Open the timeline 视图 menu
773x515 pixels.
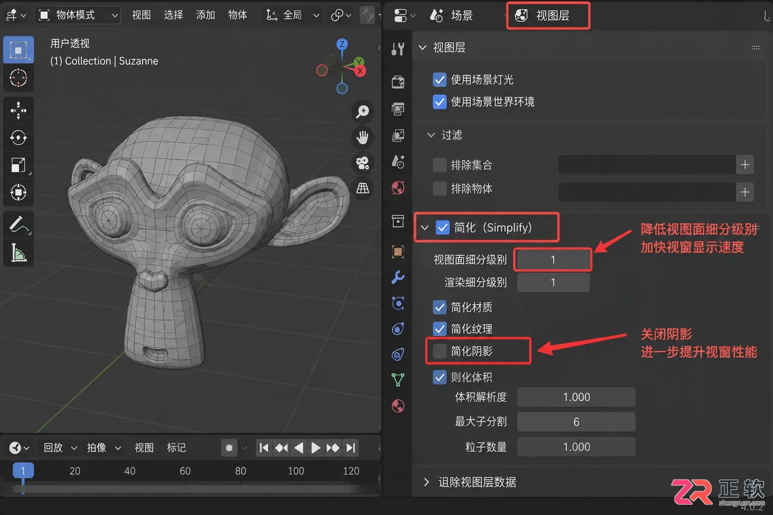[x=144, y=448]
